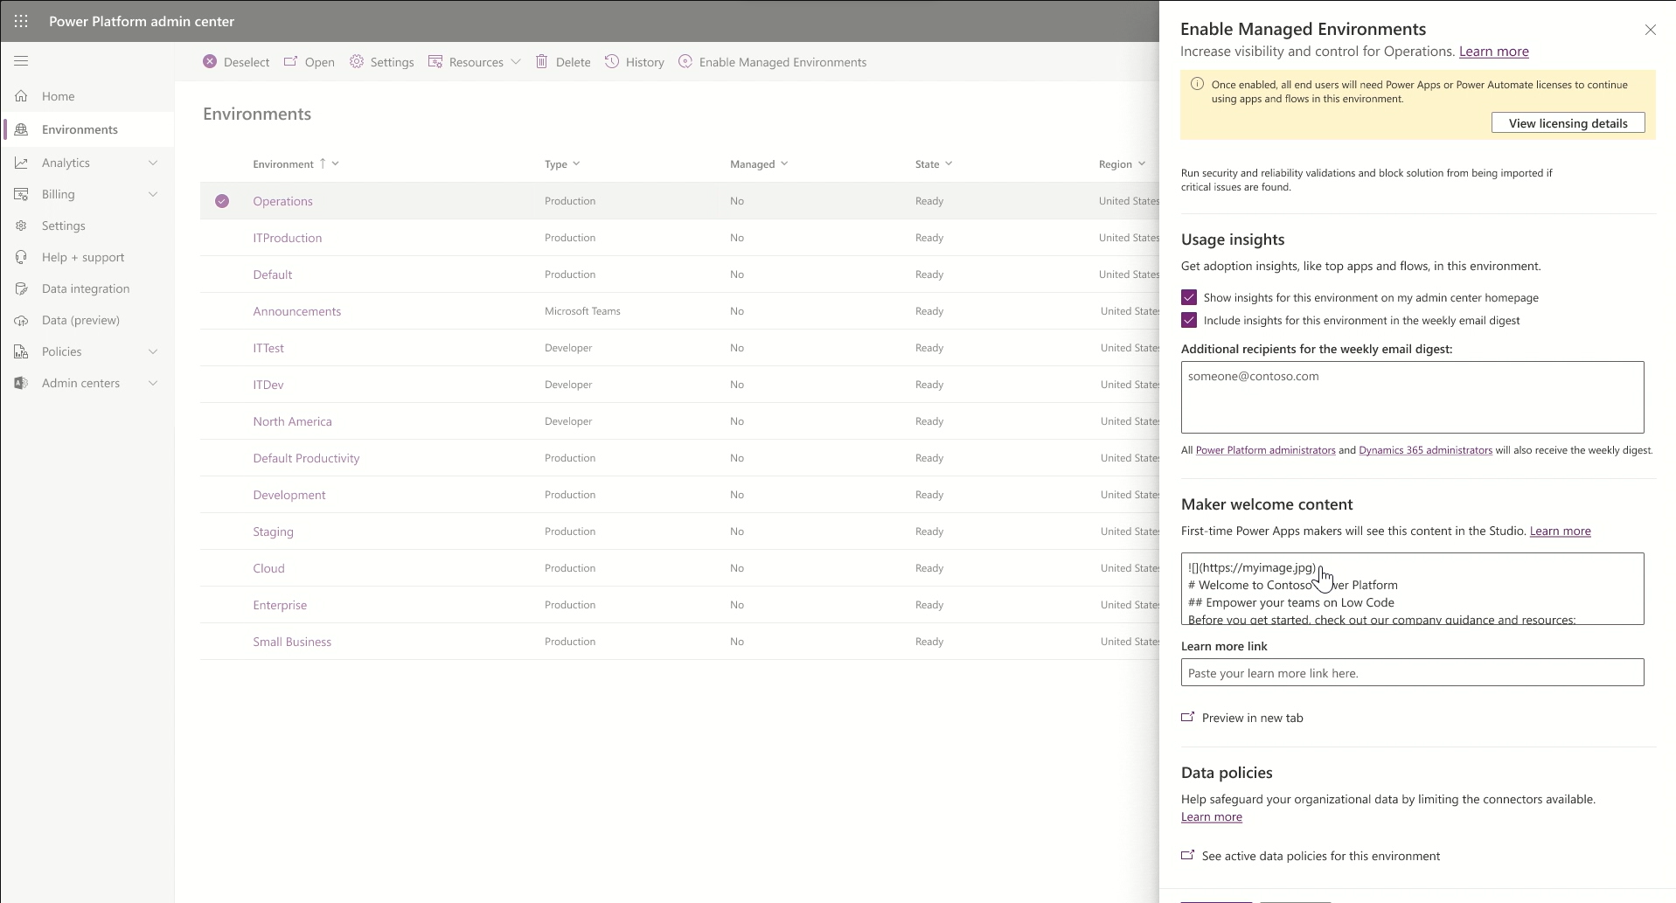
Task: Open Power Platform administrators link
Action: [x=1265, y=450]
